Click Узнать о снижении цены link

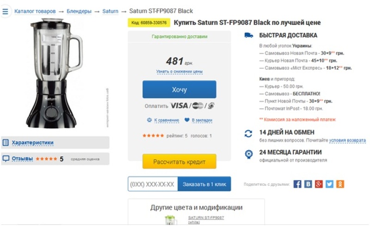point(179,72)
